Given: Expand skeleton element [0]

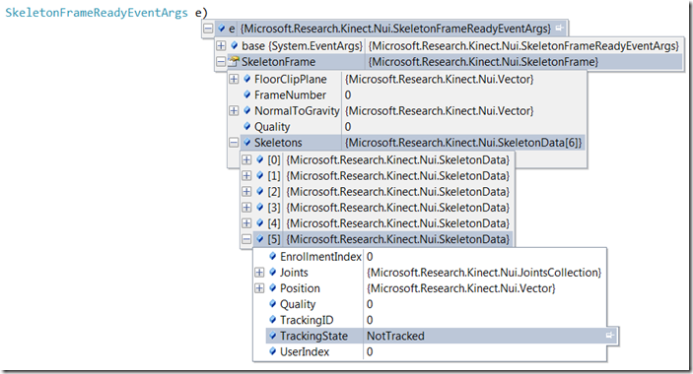Looking at the screenshot, I should pyautogui.click(x=246, y=159).
